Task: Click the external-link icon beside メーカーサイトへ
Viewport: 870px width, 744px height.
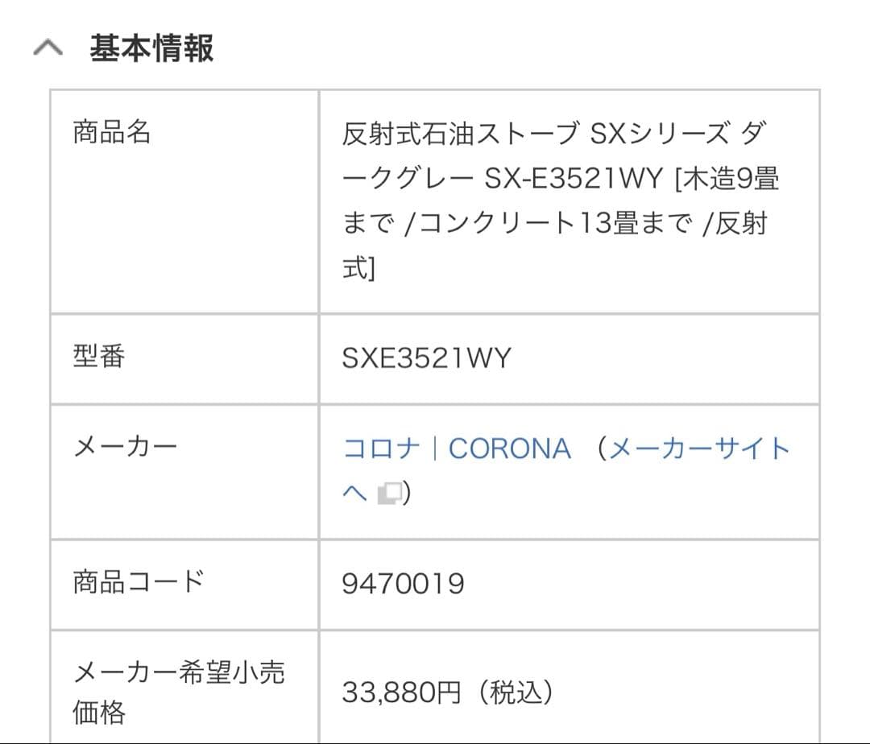Action: coord(390,493)
